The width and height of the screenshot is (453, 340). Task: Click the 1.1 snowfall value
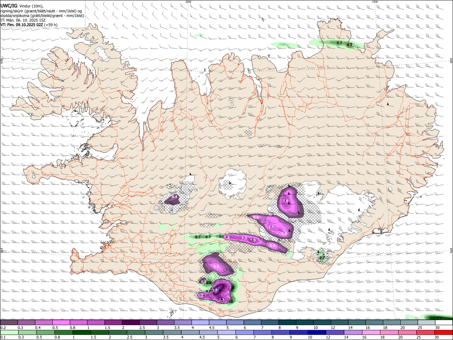pyautogui.click(x=271, y=227)
